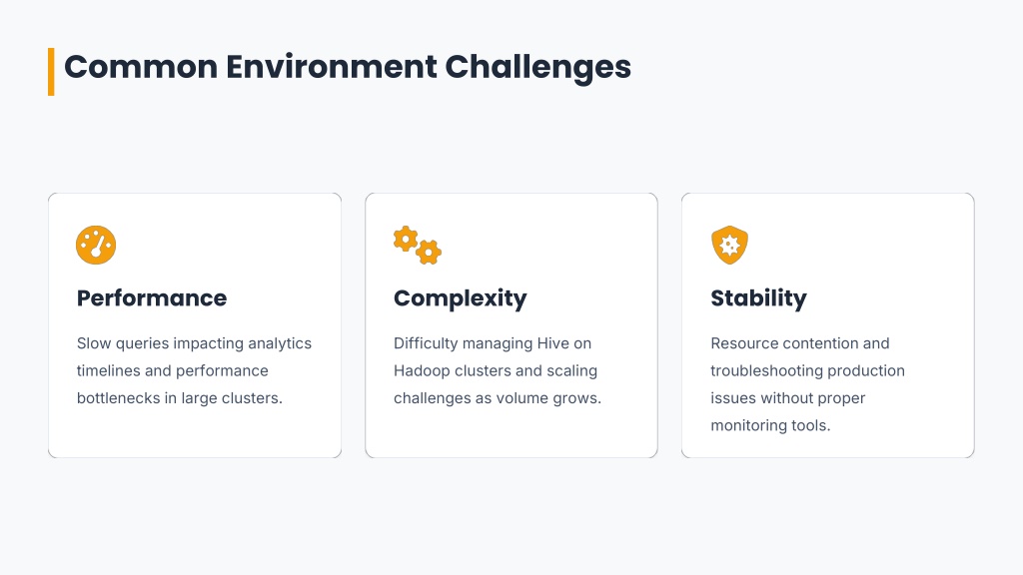Click the "Slow queries impacting analytics" text line
The image size is (1023, 575).
pyautogui.click(x=194, y=343)
